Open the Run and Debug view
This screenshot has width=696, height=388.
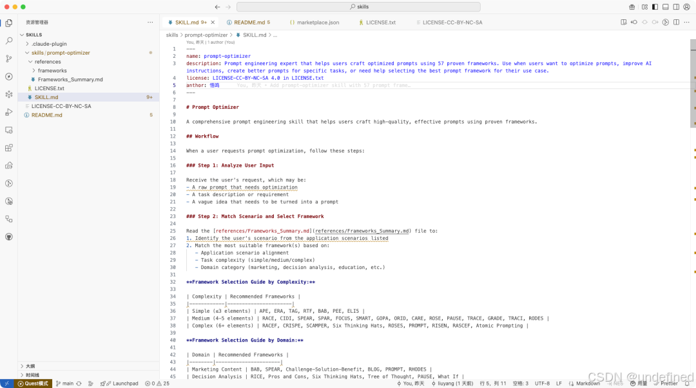pos(9,112)
